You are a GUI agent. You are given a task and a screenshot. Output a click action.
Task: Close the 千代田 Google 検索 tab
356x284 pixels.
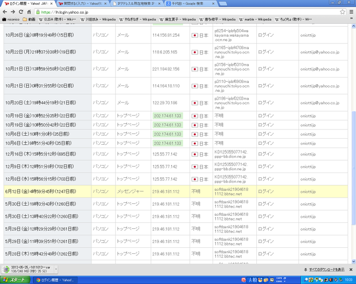click(x=213, y=4)
